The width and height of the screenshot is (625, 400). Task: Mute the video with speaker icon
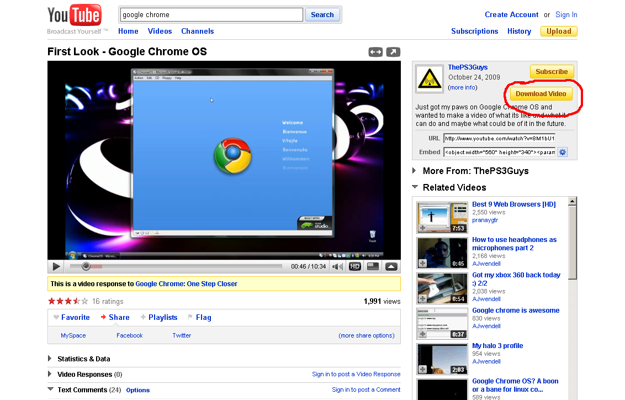point(337,266)
